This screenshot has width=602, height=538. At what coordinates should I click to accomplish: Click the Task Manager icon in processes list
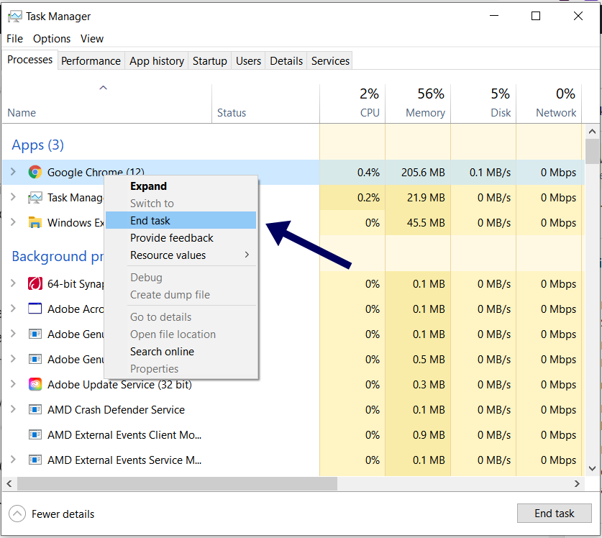click(x=35, y=198)
